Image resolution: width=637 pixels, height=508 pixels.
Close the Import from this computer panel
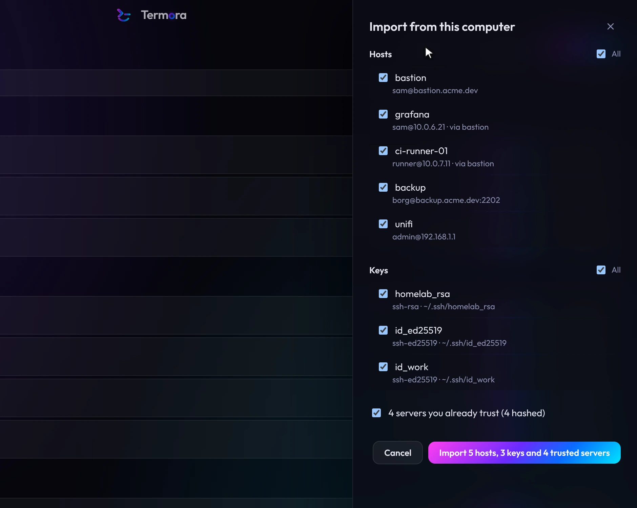click(x=611, y=26)
